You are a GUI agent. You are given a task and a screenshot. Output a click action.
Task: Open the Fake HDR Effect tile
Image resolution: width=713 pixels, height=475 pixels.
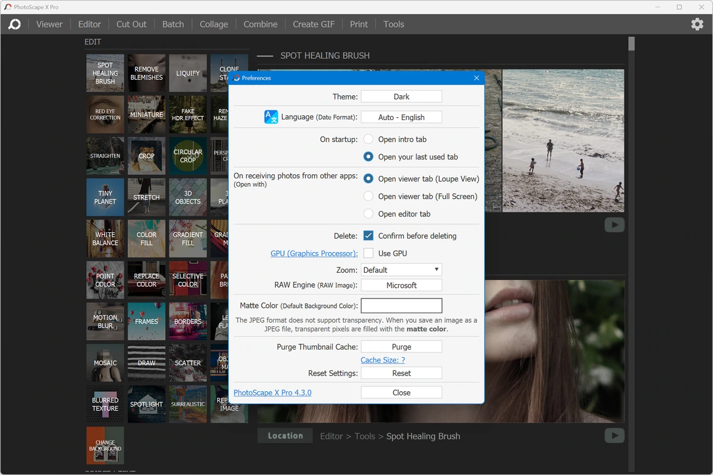click(188, 114)
